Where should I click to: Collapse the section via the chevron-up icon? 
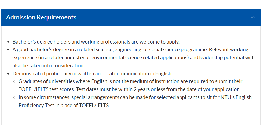253,17
